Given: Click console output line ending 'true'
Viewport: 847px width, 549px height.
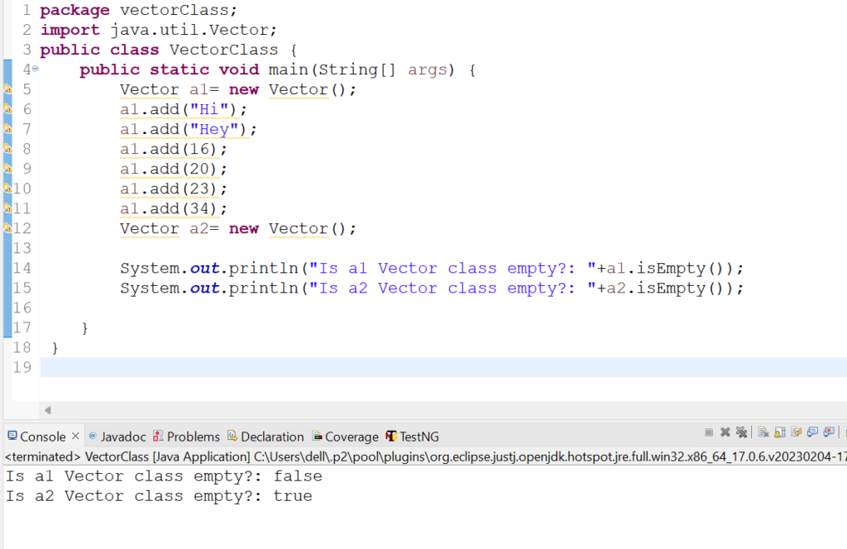Looking at the screenshot, I should (159, 496).
